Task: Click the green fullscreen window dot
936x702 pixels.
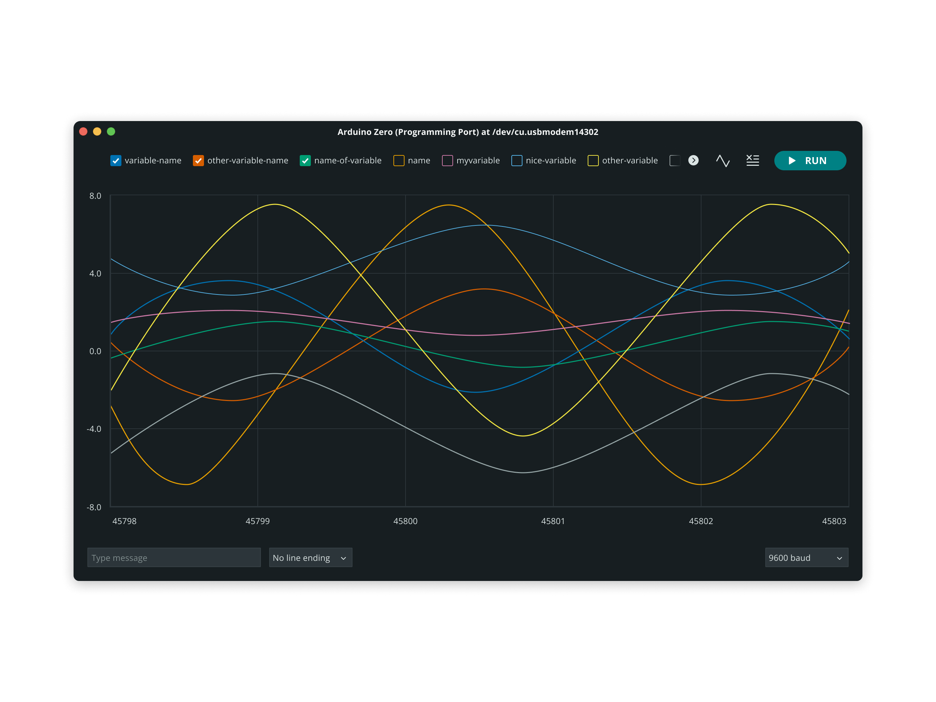Action: click(x=111, y=131)
